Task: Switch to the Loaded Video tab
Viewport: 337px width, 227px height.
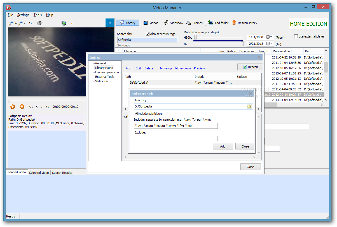Action: [x=17, y=172]
